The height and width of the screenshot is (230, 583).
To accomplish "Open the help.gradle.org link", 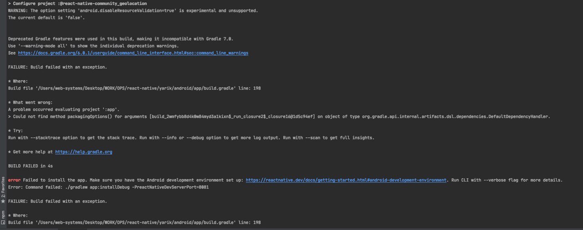I will 83,152.
